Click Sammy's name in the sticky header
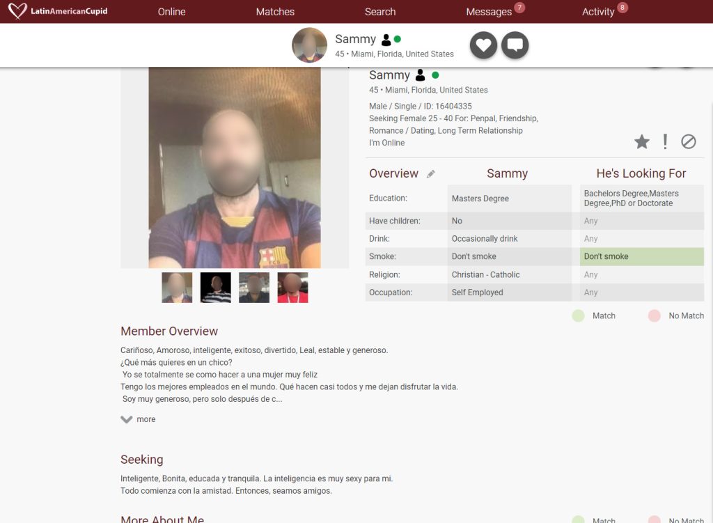 pyautogui.click(x=356, y=39)
